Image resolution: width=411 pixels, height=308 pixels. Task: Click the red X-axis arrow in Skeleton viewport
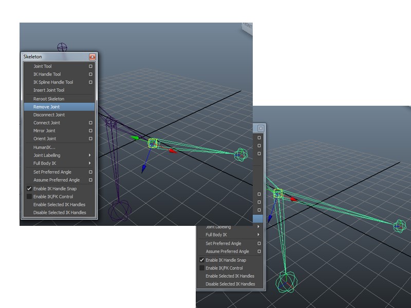173,151
